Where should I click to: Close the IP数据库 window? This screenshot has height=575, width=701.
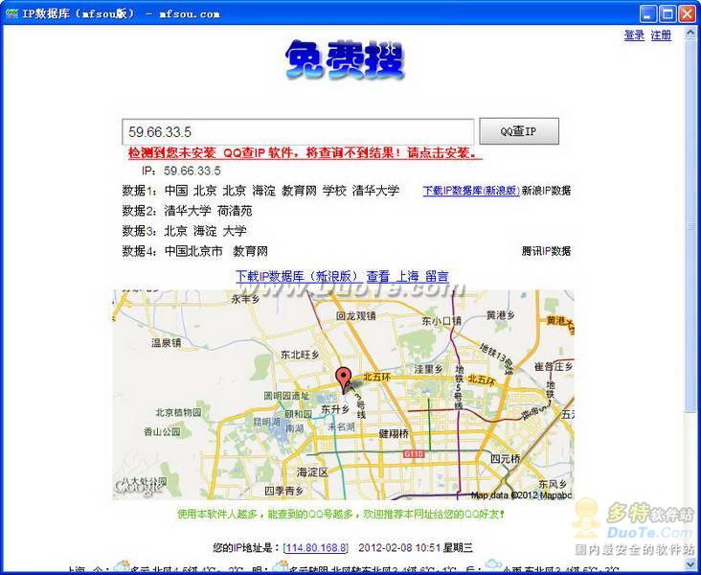[688, 13]
